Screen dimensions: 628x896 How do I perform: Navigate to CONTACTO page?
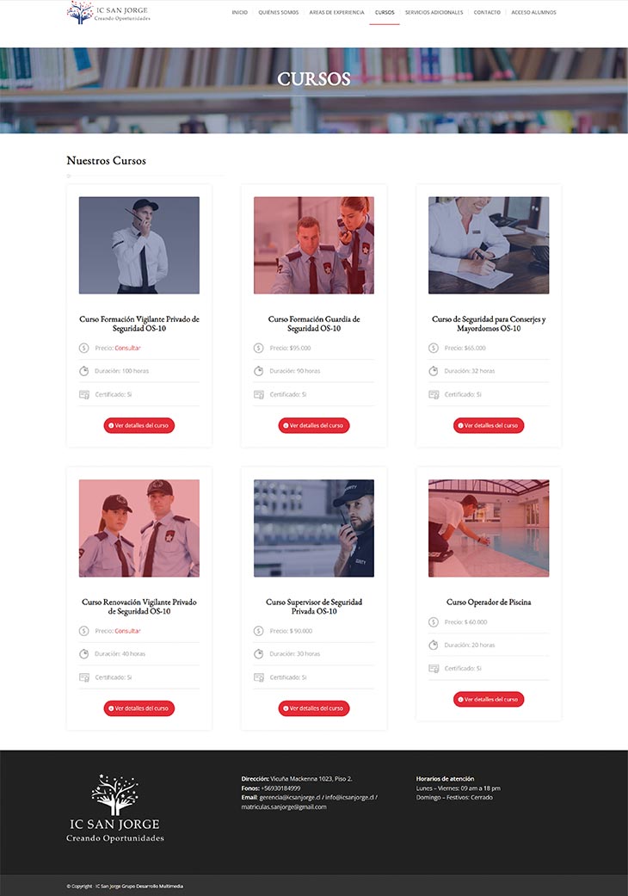(x=487, y=12)
